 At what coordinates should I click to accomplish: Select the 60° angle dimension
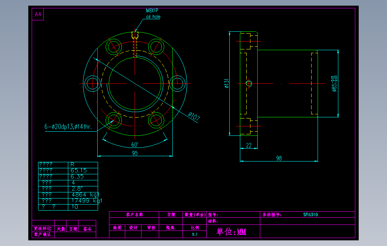[x=135, y=145]
